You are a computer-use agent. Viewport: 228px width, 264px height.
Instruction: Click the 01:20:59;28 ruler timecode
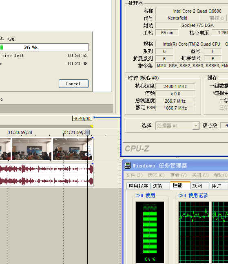[x=20, y=132]
